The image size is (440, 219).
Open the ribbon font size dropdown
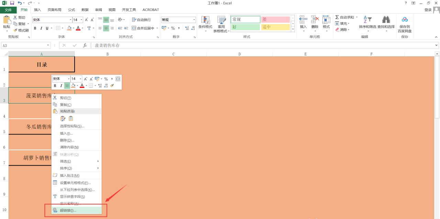81,20
